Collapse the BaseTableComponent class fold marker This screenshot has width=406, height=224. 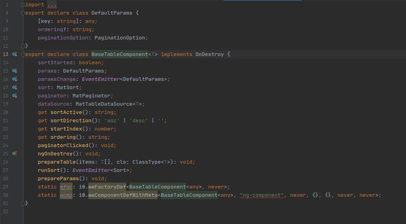point(23,54)
